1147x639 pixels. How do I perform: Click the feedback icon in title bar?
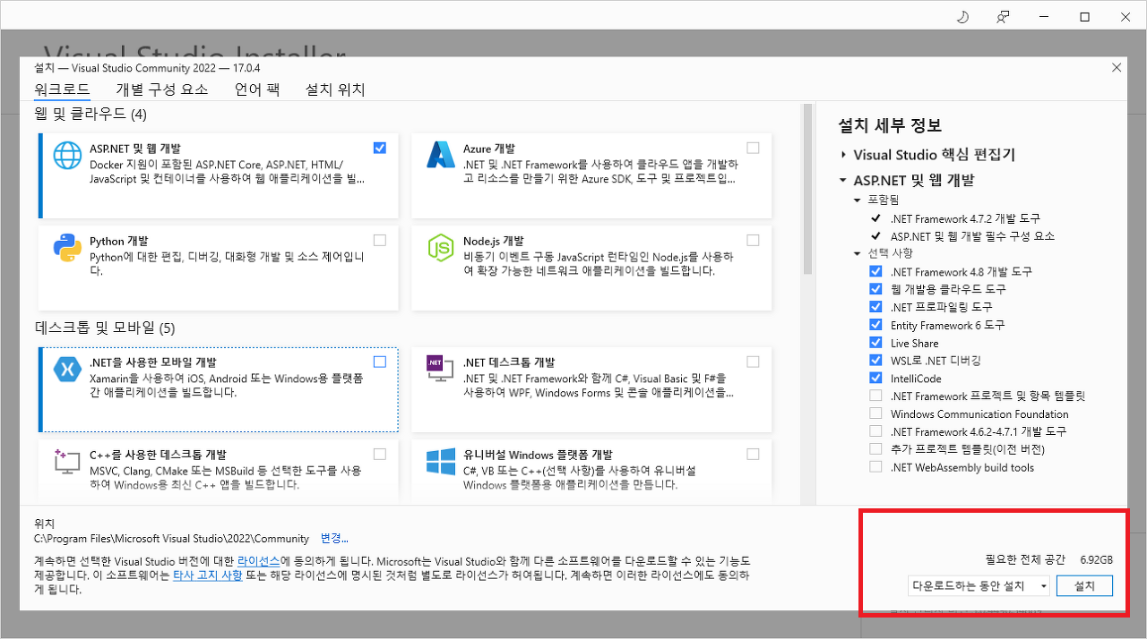click(1004, 17)
